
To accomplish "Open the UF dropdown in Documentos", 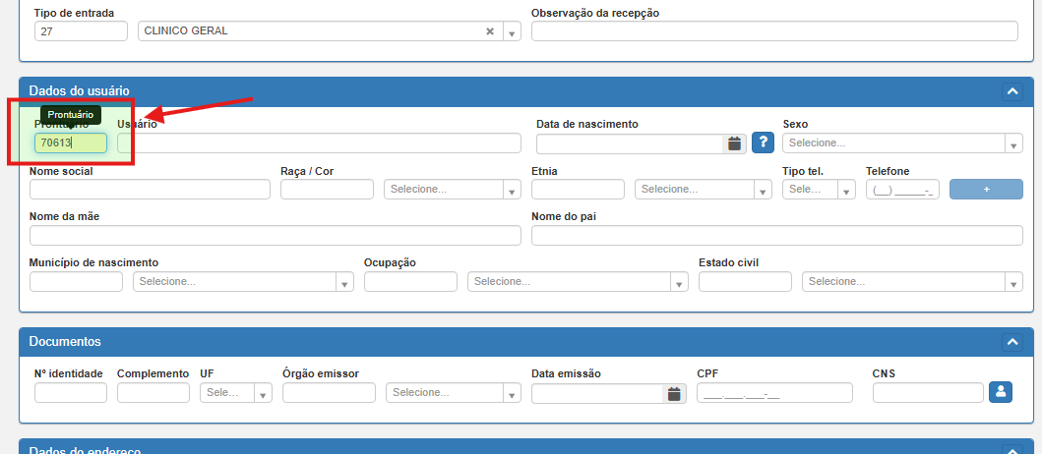I will [236, 393].
